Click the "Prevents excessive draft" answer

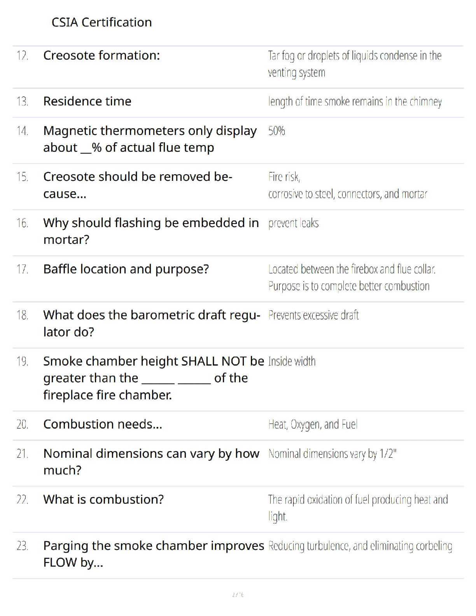(x=313, y=315)
